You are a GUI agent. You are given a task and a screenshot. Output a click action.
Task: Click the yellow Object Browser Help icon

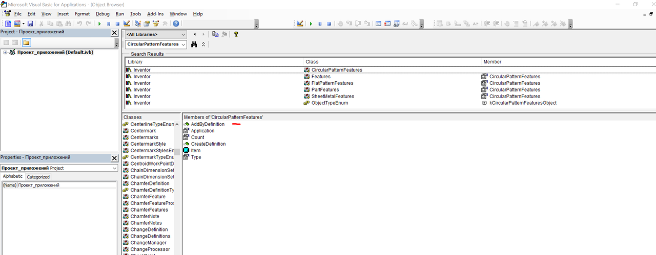(236, 34)
